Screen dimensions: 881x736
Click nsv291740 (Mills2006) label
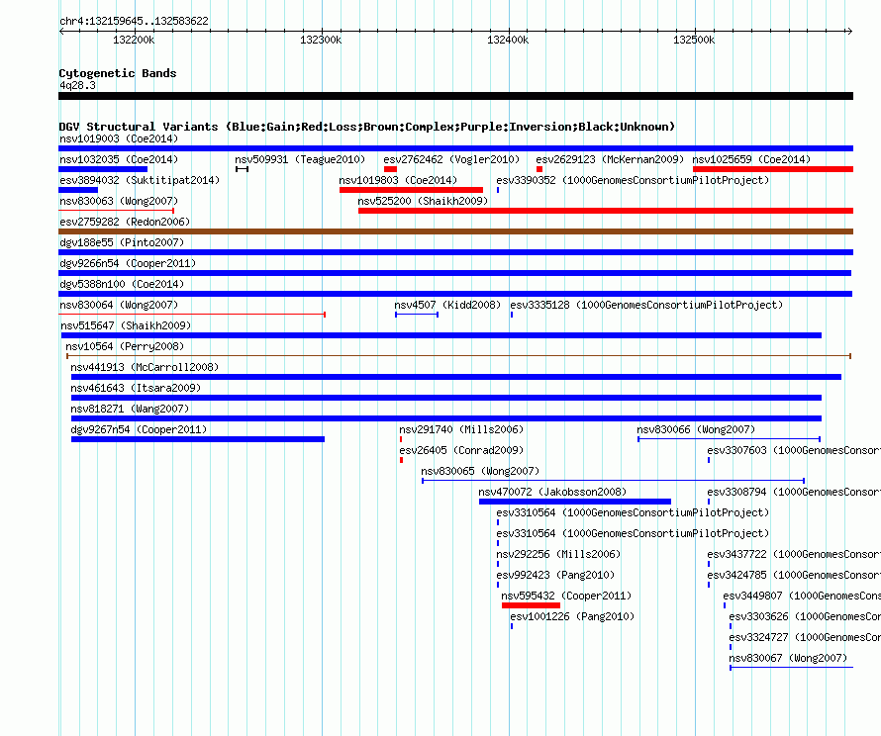click(x=461, y=429)
